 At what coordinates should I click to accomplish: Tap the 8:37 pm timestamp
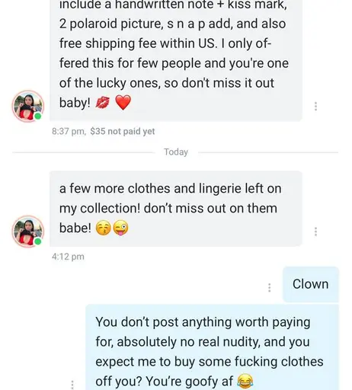pyautogui.click(x=68, y=131)
